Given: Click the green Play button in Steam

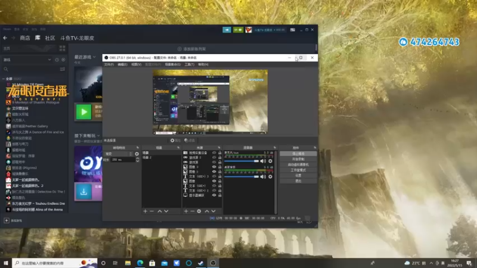Looking at the screenshot, I should (83, 112).
